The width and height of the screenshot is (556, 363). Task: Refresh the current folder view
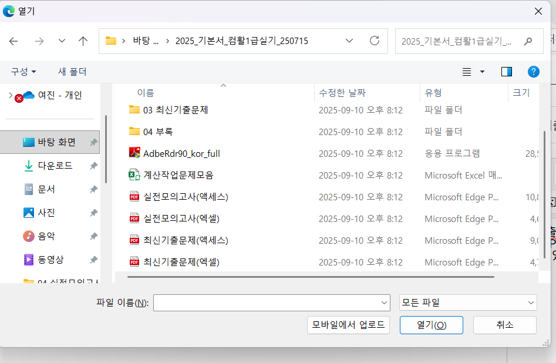[x=374, y=41]
